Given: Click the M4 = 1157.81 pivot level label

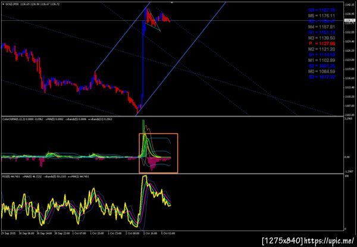Looking at the screenshot, I should coord(321,27).
